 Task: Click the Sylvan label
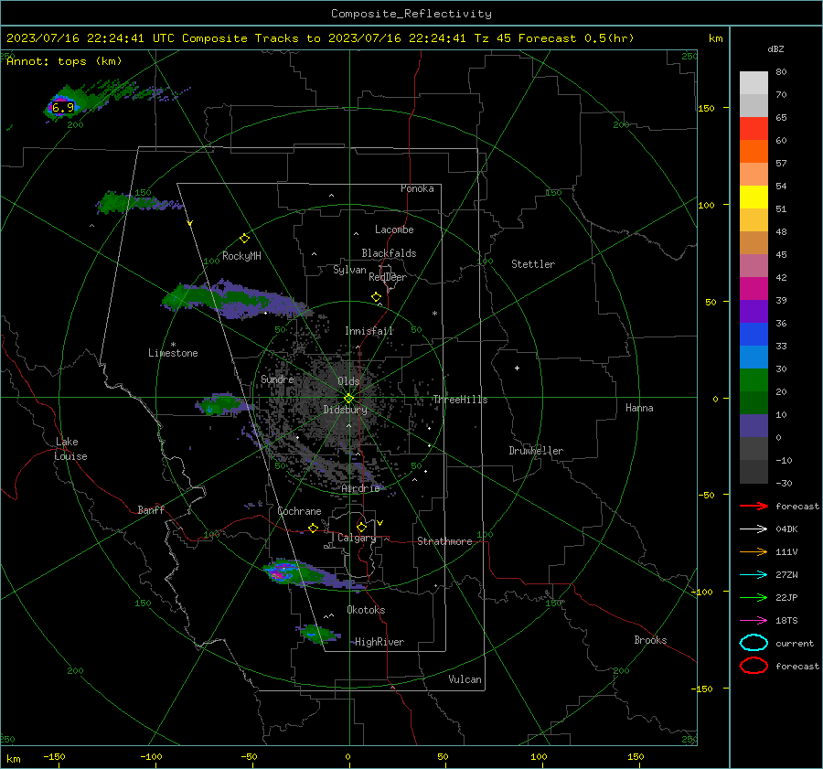click(x=349, y=270)
